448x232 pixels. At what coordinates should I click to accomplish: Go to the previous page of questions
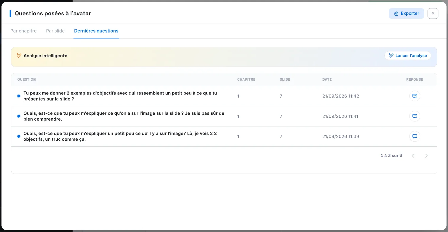pos(413,155)
